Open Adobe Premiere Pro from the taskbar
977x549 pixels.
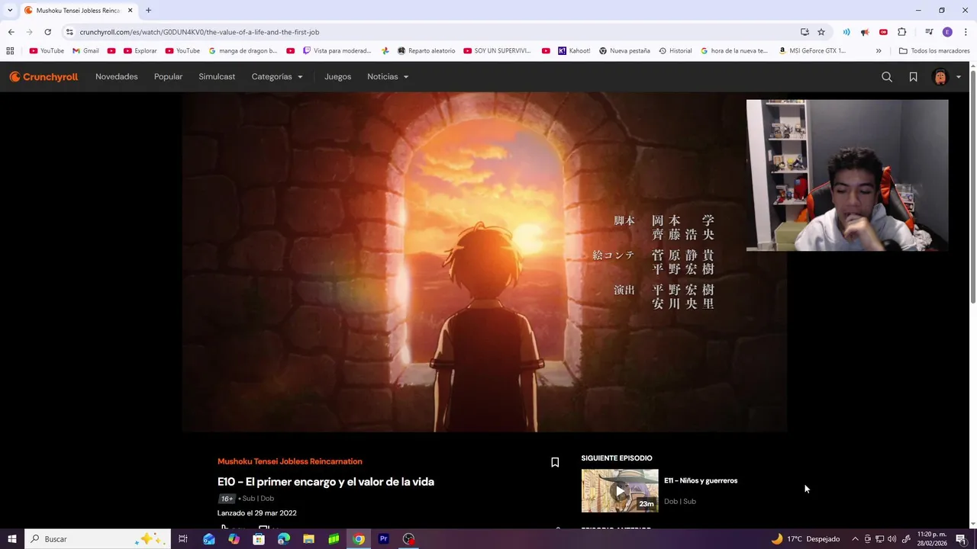(383, 539)
